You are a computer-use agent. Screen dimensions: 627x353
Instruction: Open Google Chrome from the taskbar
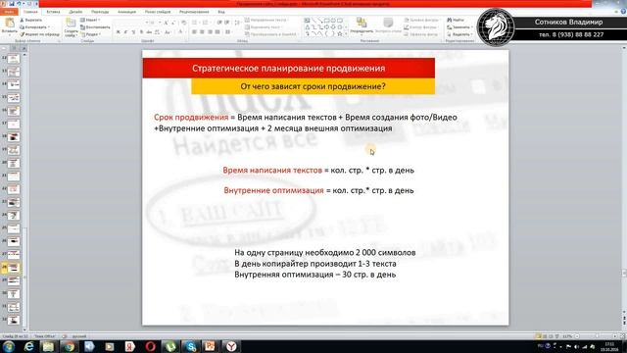pos(69,346)
